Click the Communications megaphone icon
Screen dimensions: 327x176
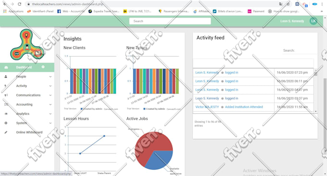[x=6, y=95]
